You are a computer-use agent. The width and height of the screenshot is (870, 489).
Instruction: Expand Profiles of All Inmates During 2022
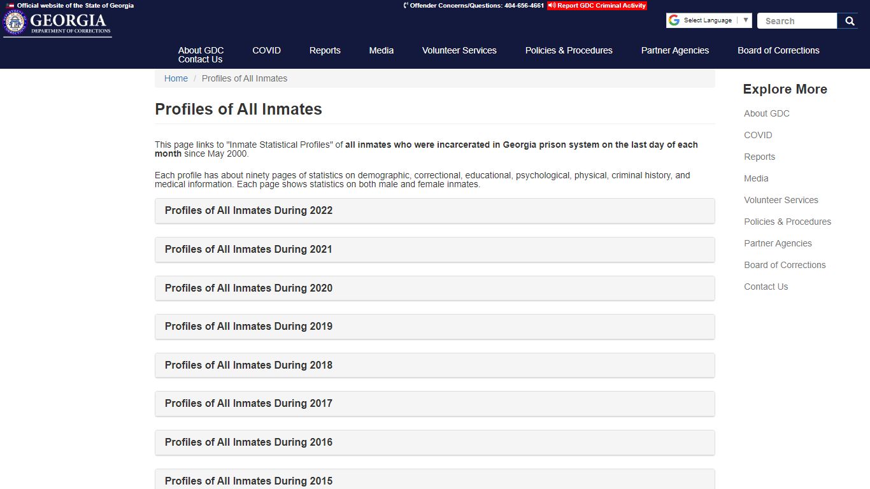[435, 211]
